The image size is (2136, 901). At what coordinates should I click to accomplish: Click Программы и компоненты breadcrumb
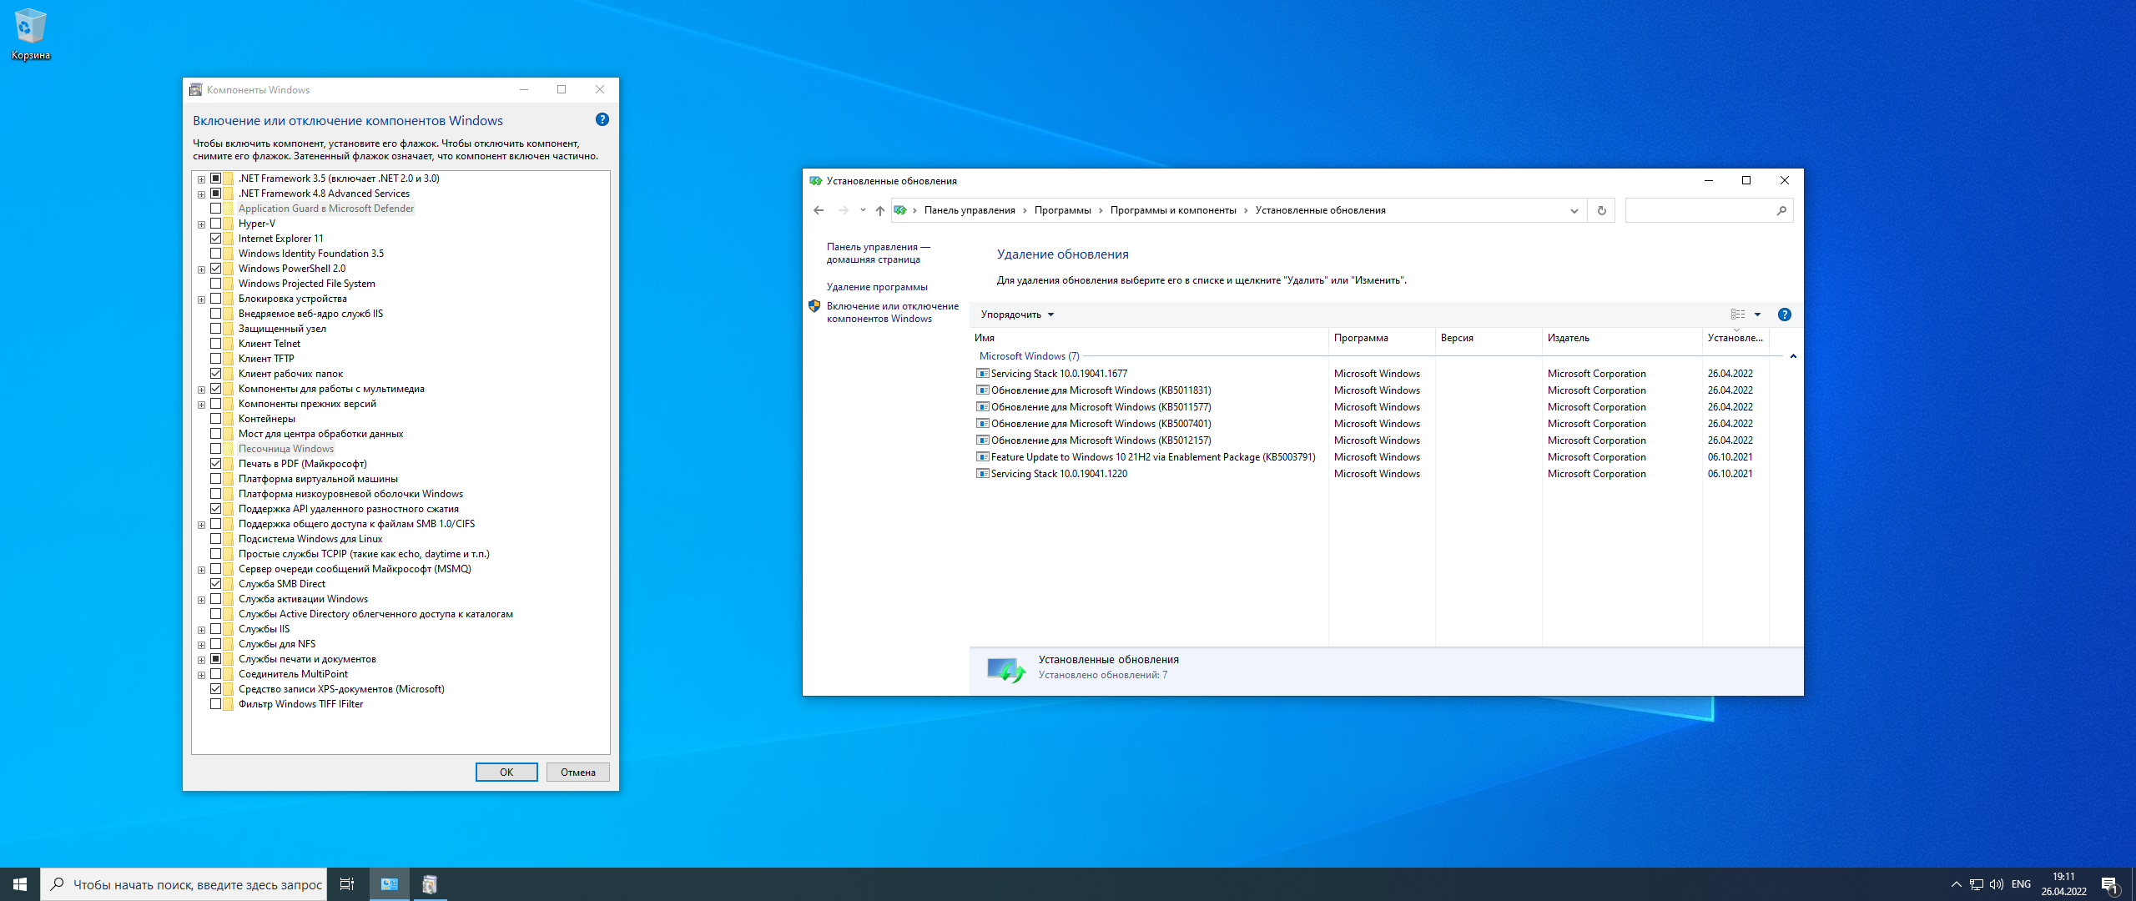pyautogui.click(x=1173, y=210)
